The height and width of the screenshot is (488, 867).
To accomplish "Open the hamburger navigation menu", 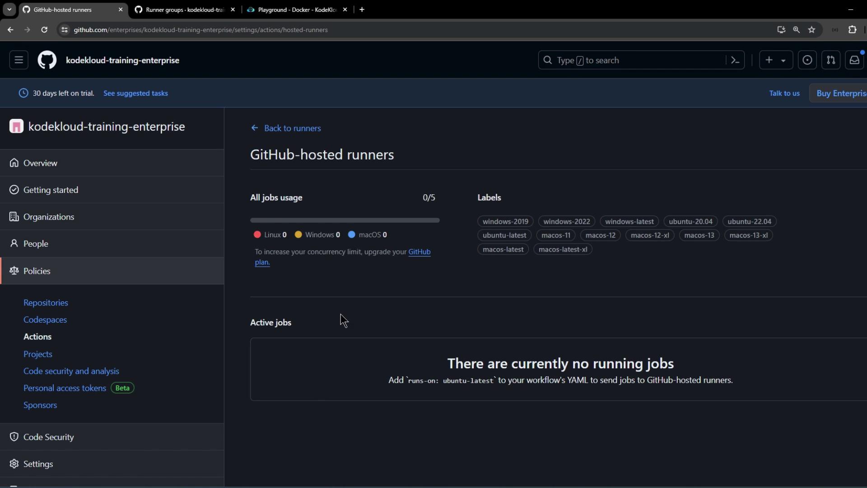I will 19,60.
